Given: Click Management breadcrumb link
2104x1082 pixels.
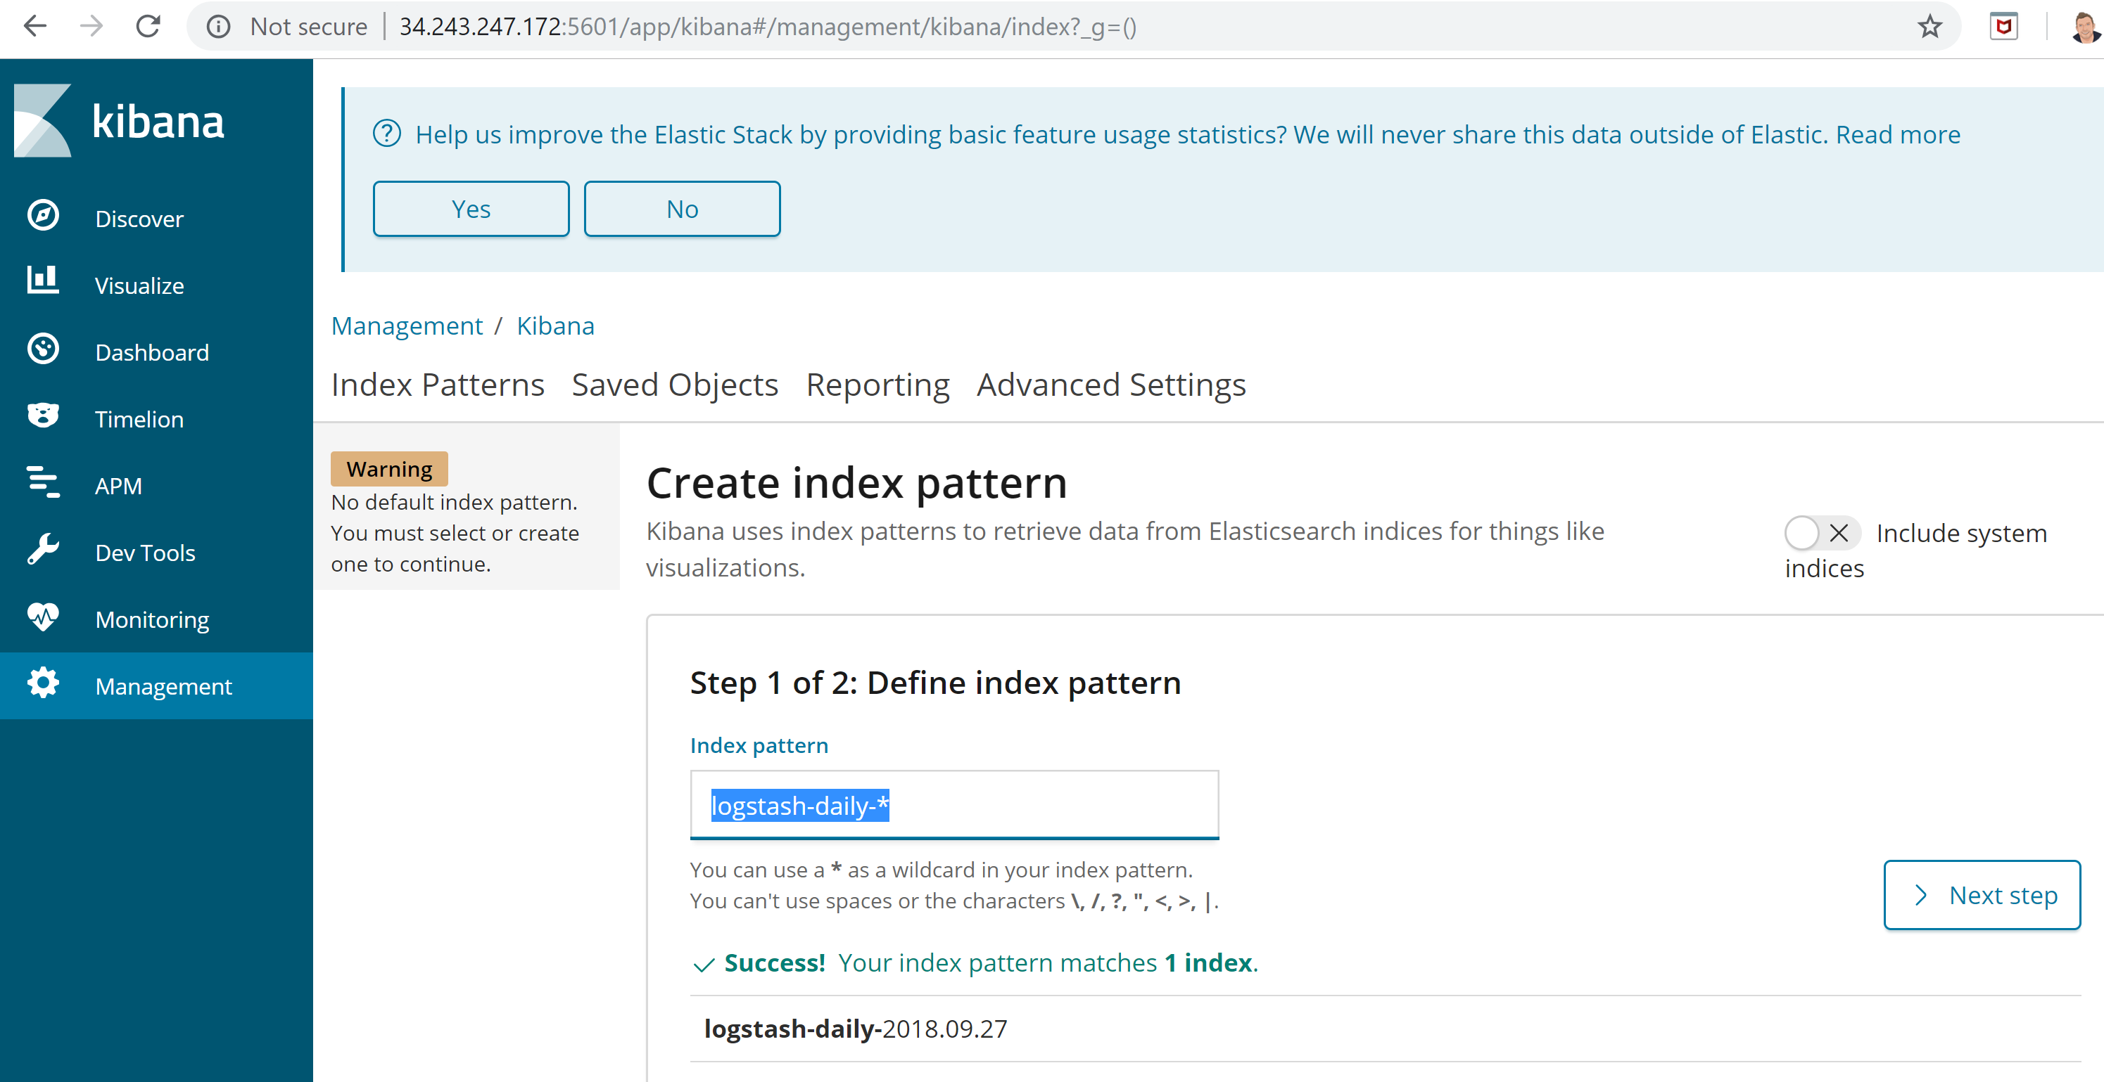Looking at the screenshot, I should point(407,326).
